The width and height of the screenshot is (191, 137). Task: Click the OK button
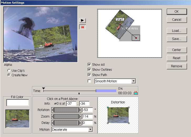(177, 12)
